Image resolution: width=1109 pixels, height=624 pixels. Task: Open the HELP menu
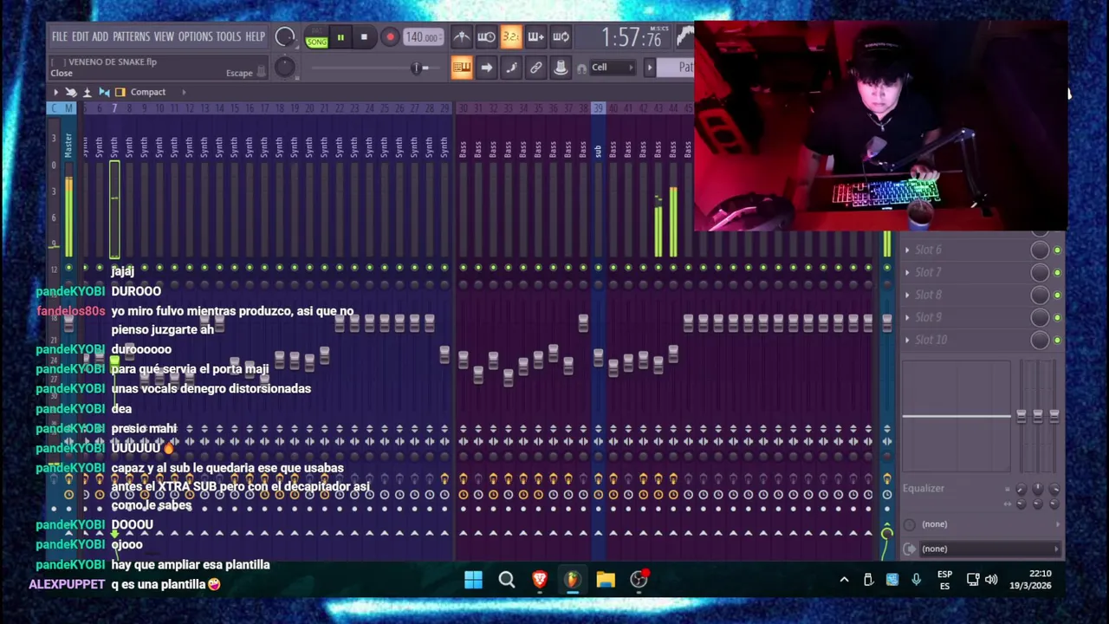255,37
